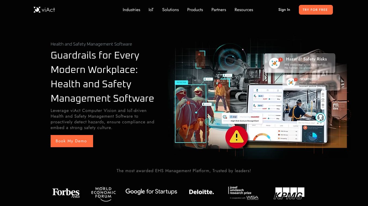This screenshot has height=206, width=368.
Task: Click the Book My Demo button
Action: 72,141
